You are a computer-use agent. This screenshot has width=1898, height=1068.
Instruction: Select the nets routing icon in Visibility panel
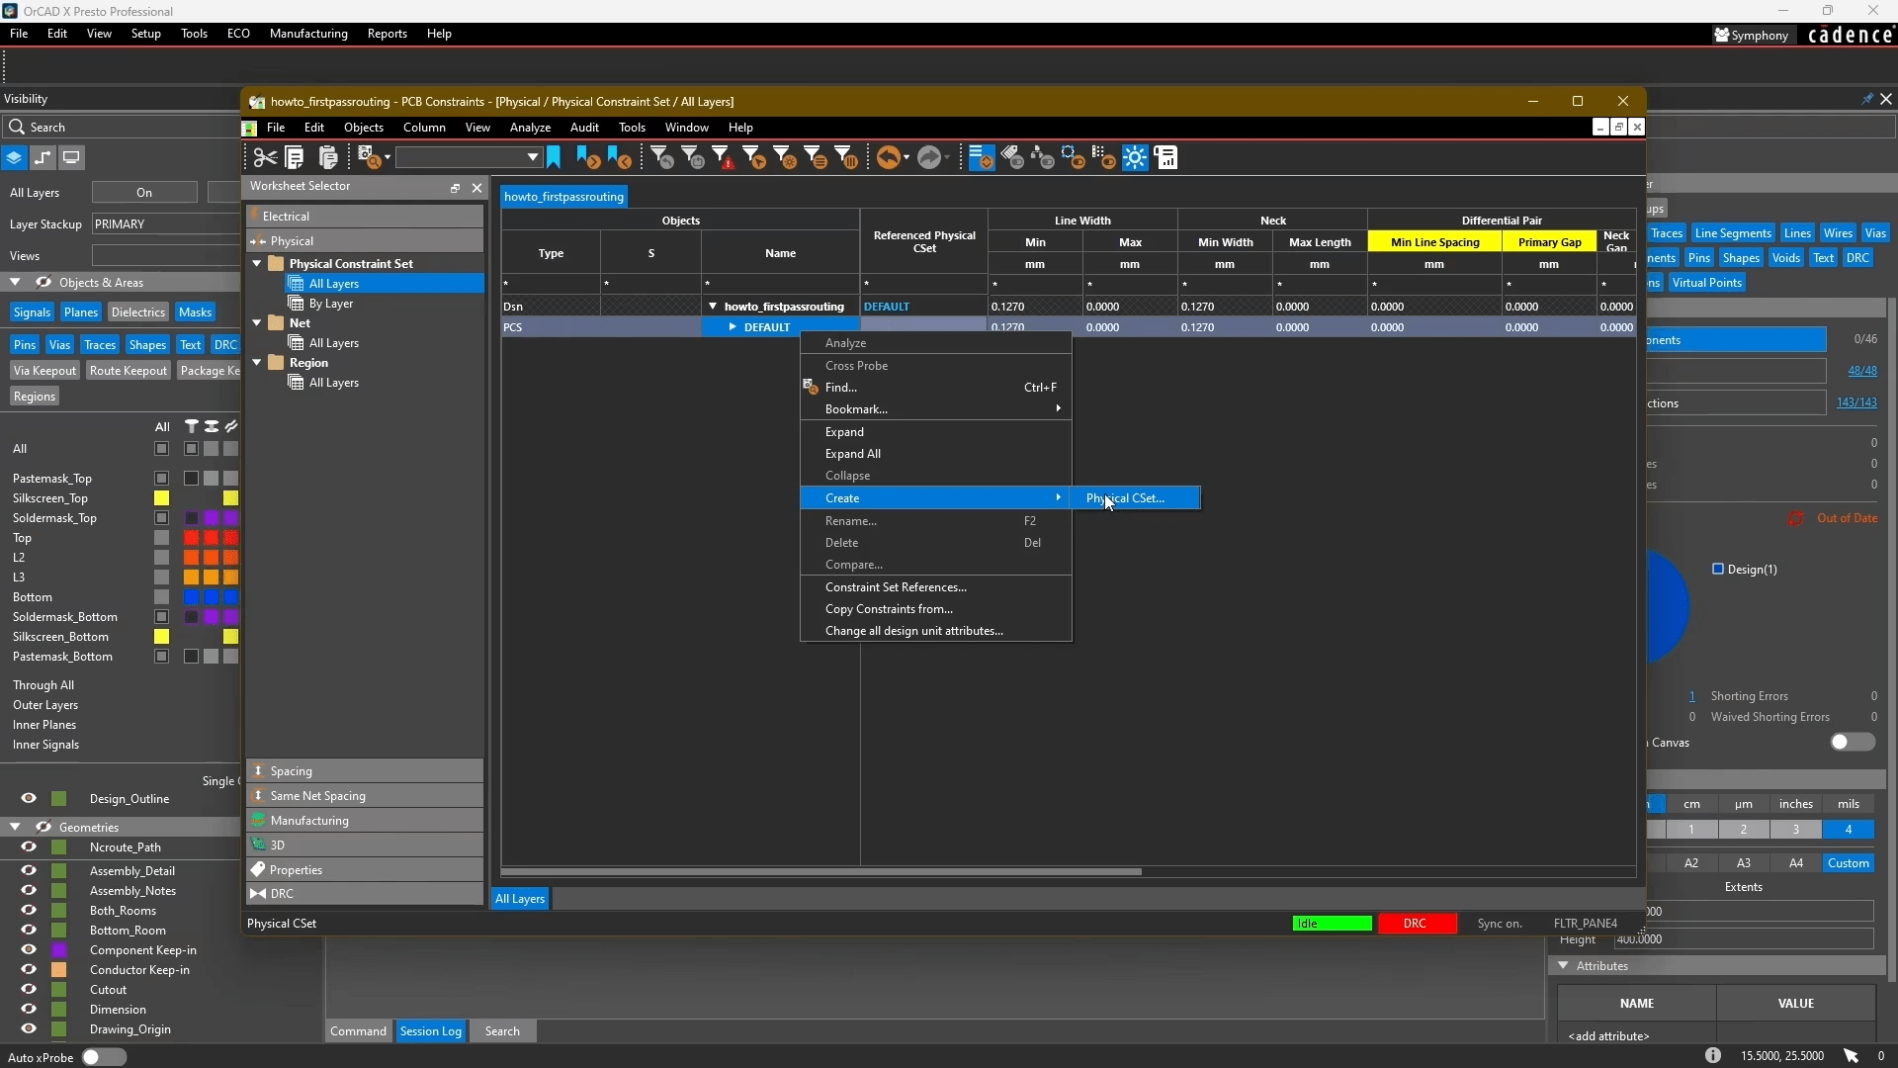point(43,157)
